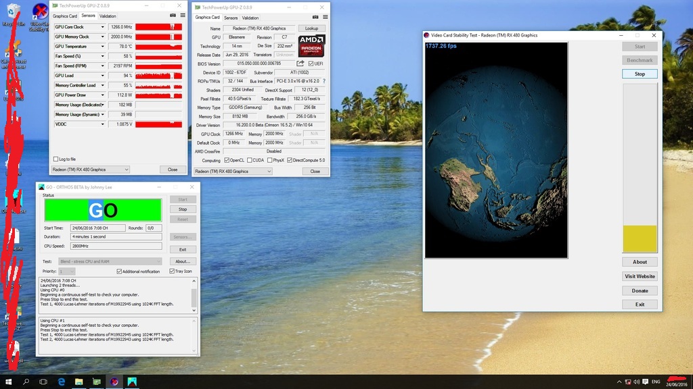The width and height of the screenshot is (693, 389).
Task: Click the taskbar search magnifier icon
Action: 26,382
